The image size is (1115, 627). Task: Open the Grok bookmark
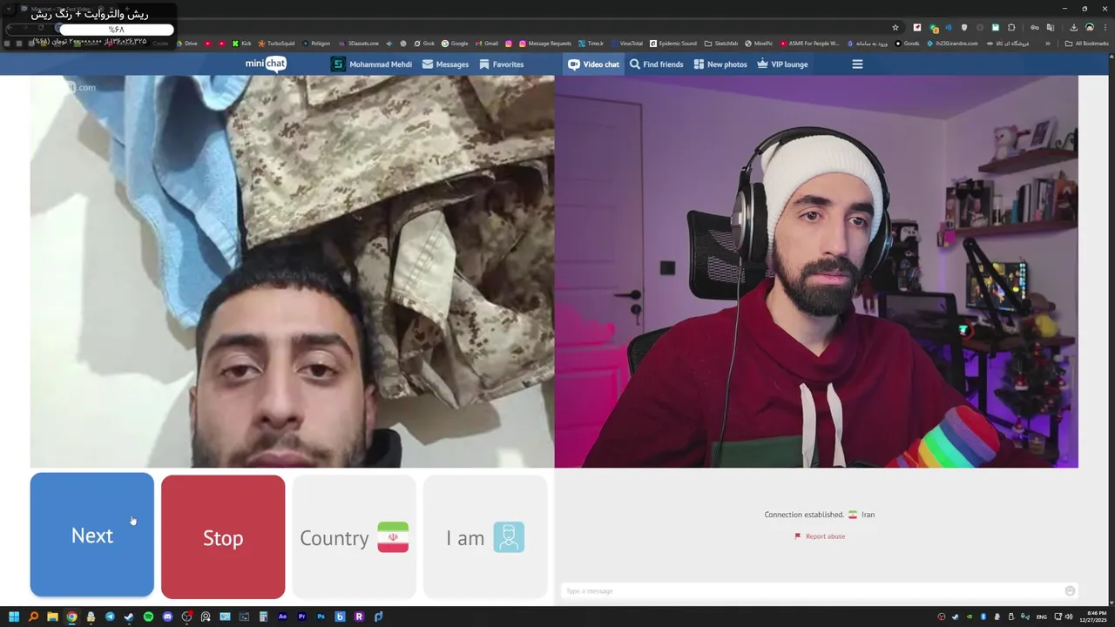click(424, 44)
